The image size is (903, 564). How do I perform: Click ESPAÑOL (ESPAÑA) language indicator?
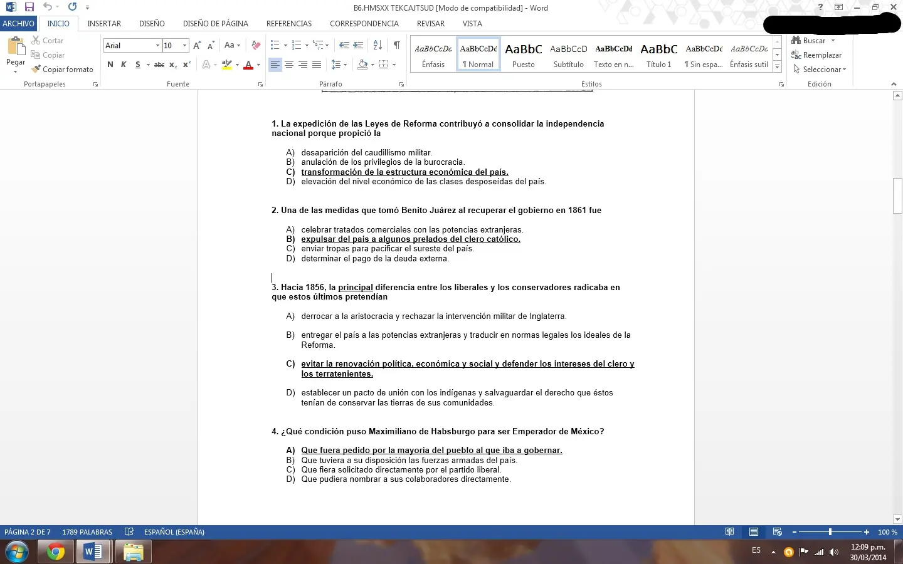pyautogui.click(x=174, y=532)
